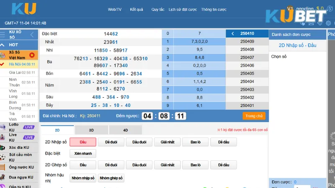The image size is (335, 188).
Task: Open draw period 250409
Action: point(247,41)
